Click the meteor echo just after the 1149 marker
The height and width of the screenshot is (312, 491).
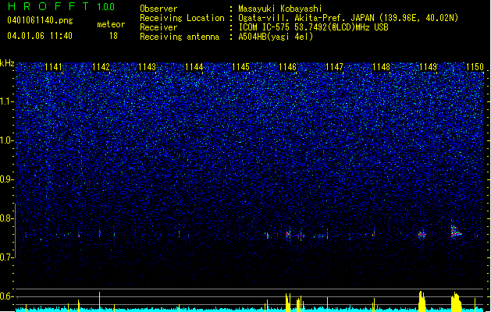pos(422,234)
